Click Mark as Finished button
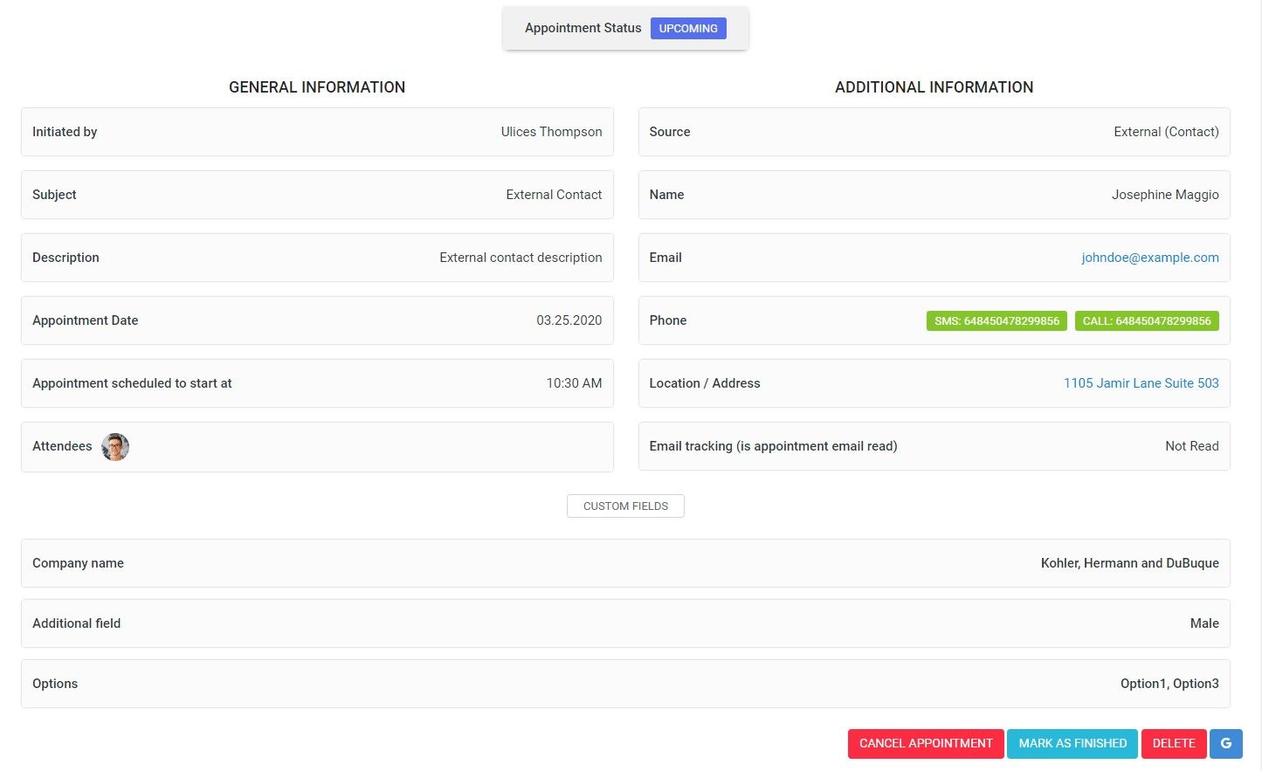Image resolution: width=1262 pixels, height=771 pixels. pos(1072,743)
